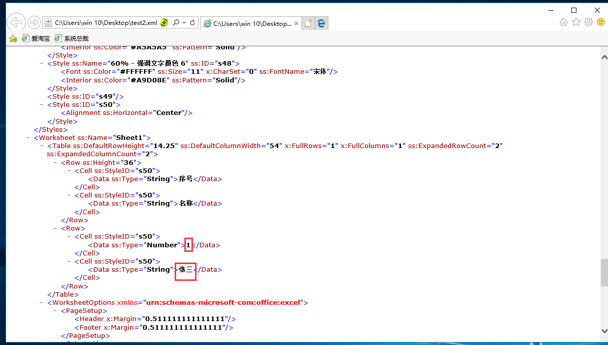Click the Number data value 1

188,245
